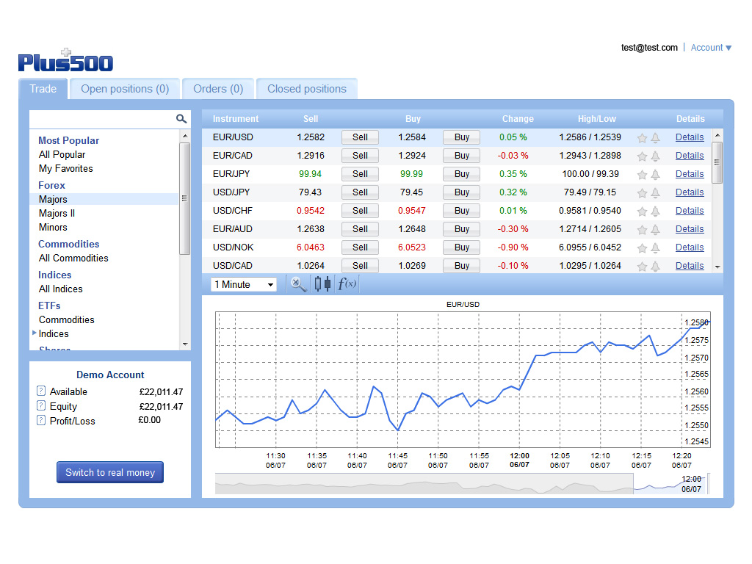This screenshot has height=564, width=752.
Task: Click the search magnifier icon
Action: pyautogui.click(x=181, y=118)
